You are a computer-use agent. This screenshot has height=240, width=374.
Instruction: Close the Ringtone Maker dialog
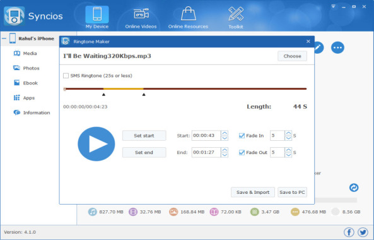(x=308, y=41)
